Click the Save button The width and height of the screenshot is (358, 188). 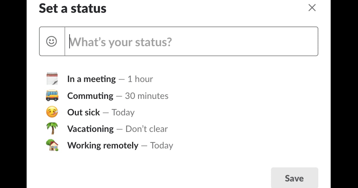[294, 178]
